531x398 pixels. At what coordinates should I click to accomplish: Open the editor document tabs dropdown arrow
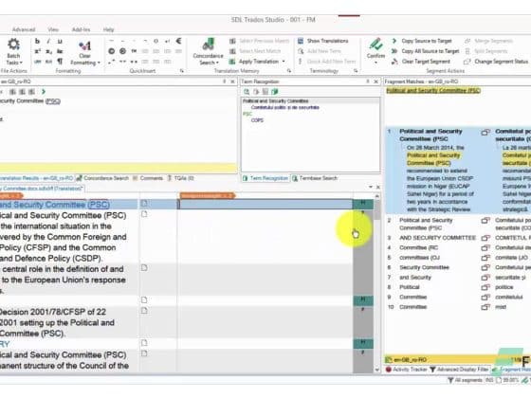pyautogui.click(x=371, y=187)
